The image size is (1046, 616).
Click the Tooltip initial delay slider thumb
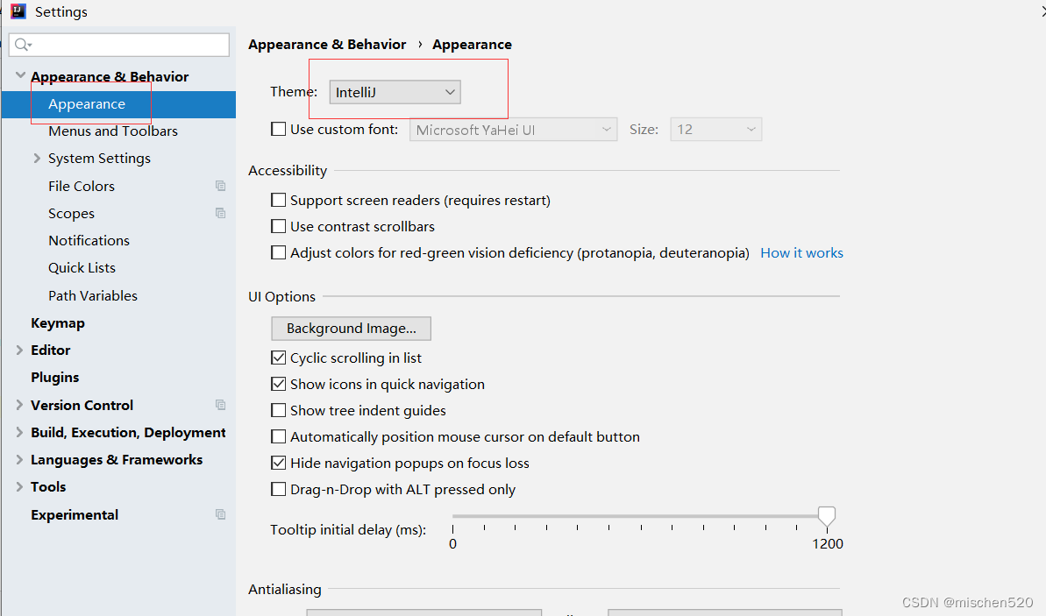[x=827, y=516]
